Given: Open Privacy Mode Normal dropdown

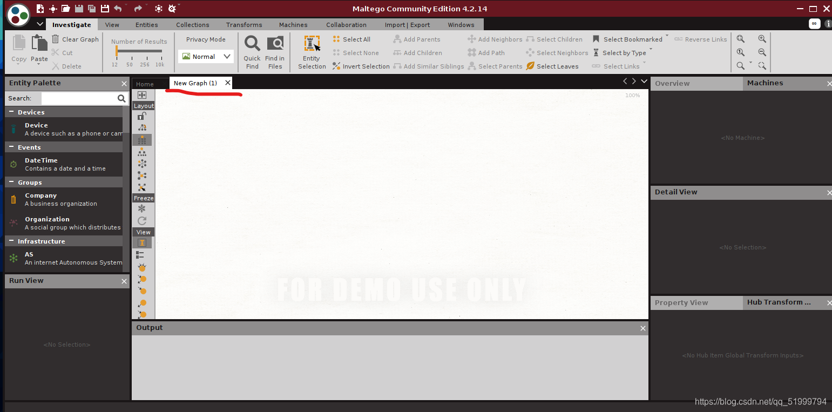Looking at the screenshot, I should [x=206, y=56].
